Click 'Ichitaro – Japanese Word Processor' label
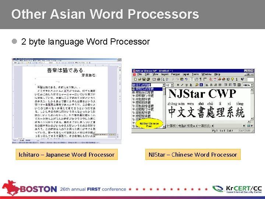Screen dimensions: 265x199 point(67,154)
